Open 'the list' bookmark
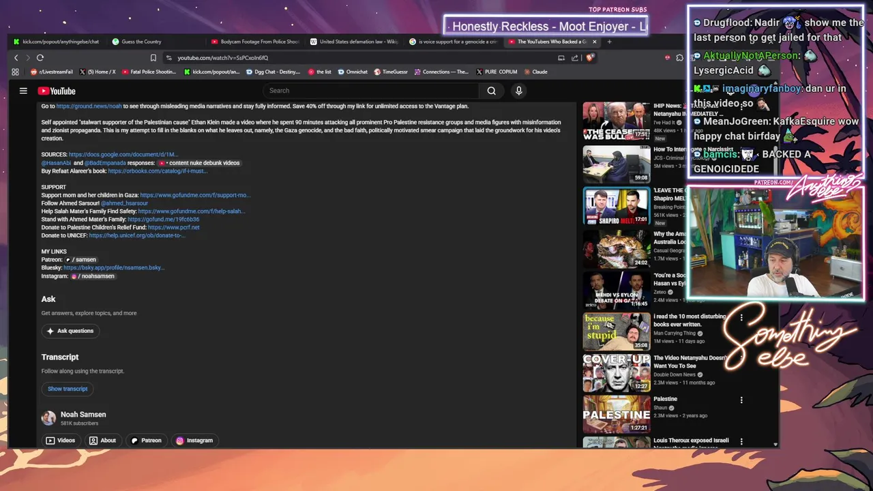Viewport: 873px width, 491px height. click(x=320, y=72)
